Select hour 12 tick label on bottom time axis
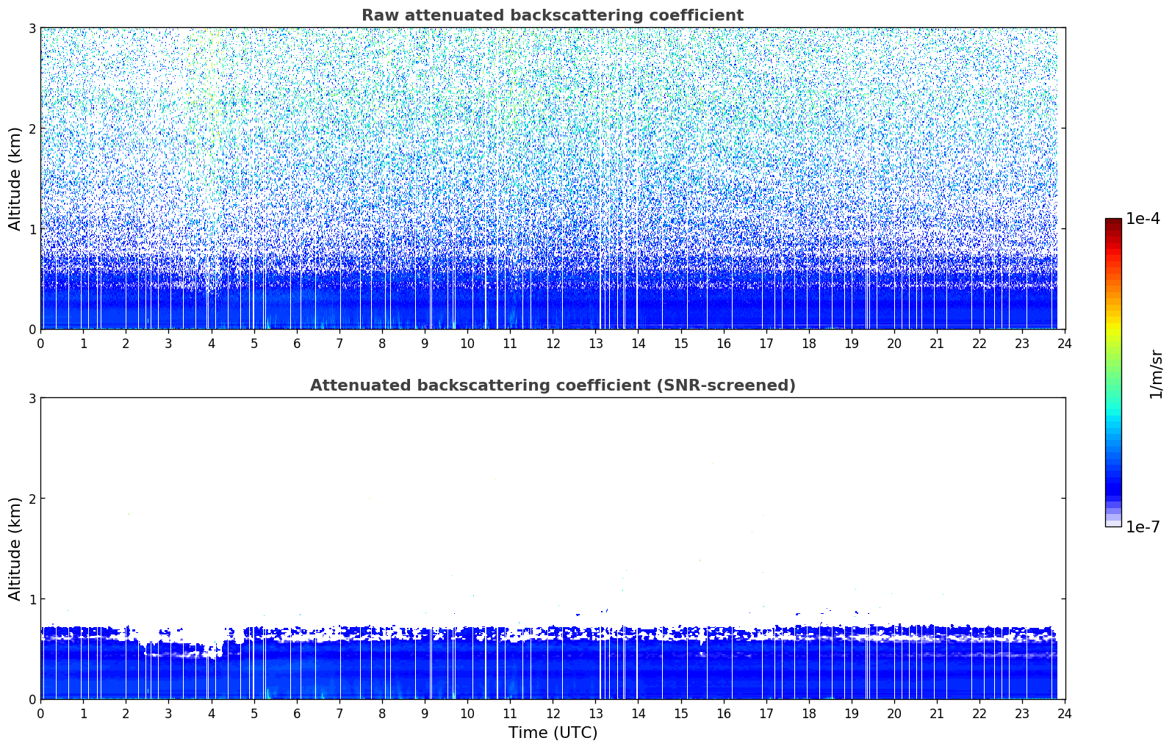Screen dimensions: 1172x749 click(553, 714)
